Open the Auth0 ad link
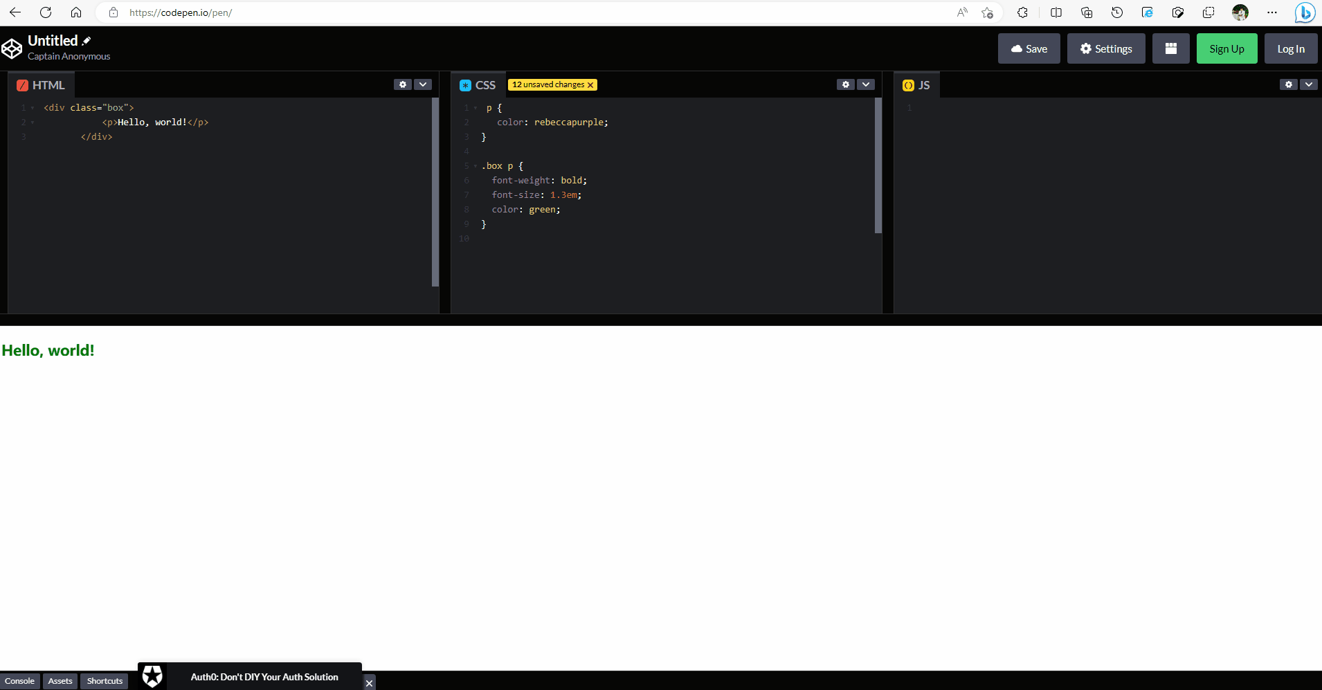Viewport: 1322px width, 690px height. coord(264,677)
